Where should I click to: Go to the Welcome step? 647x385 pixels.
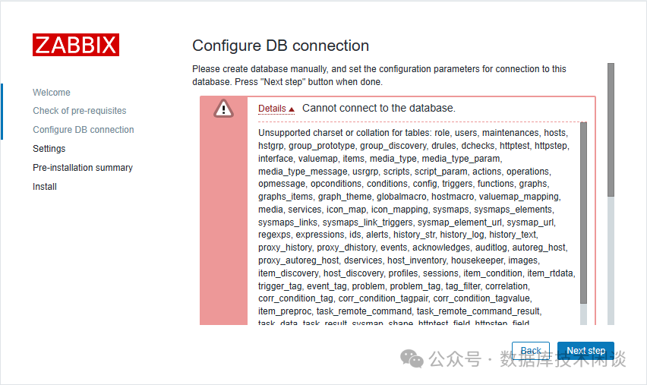(x=52, y=93)
